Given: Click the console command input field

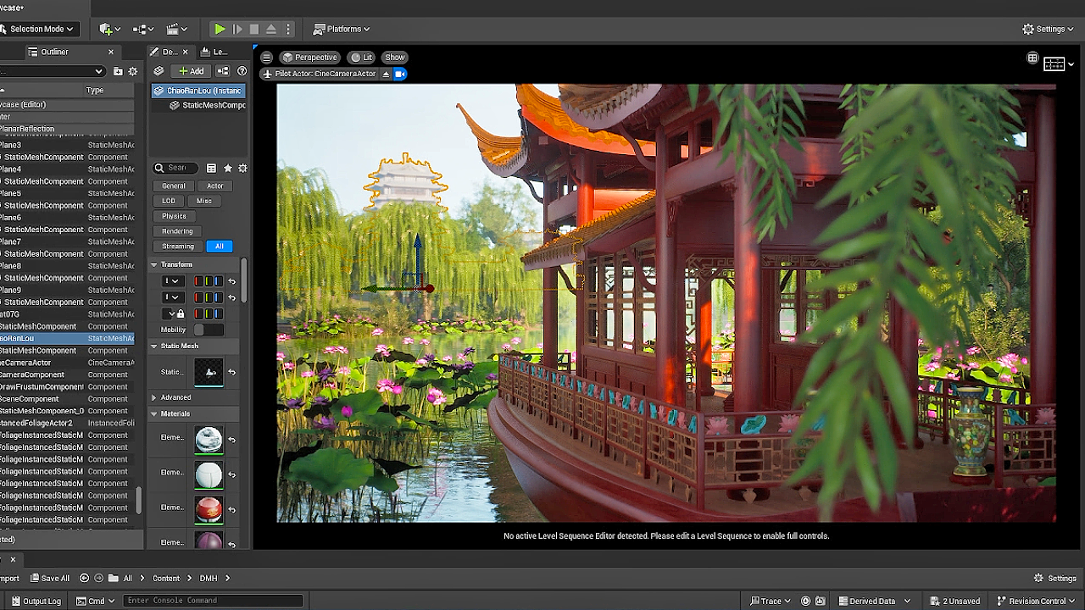Looking at the screenshot, I should [213, 601].
